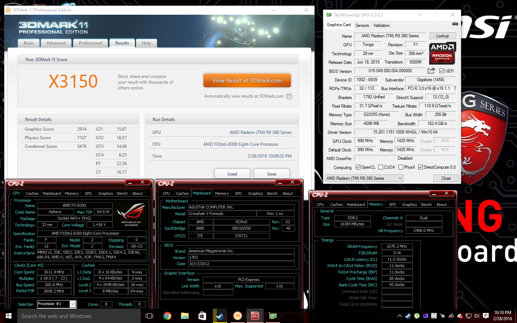Click the Graphics Score value 2914
Screen dimensions: 517x323
click(82, 129)
